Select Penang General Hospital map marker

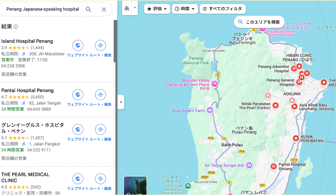point(299,82)
